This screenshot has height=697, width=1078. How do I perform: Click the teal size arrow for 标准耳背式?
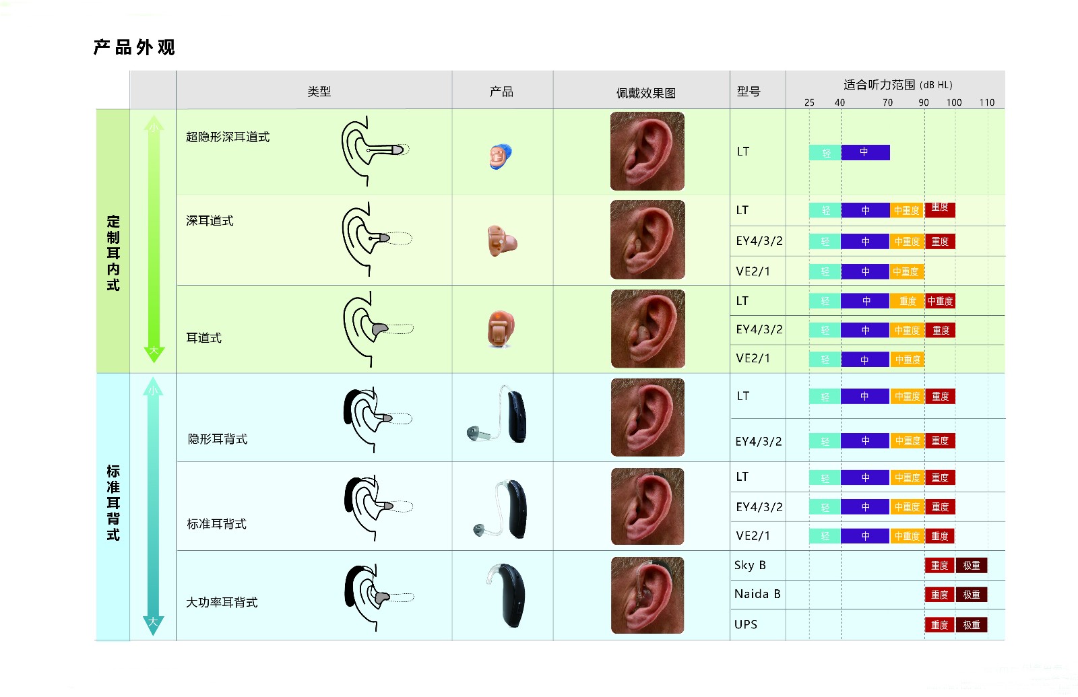(153, 506)
